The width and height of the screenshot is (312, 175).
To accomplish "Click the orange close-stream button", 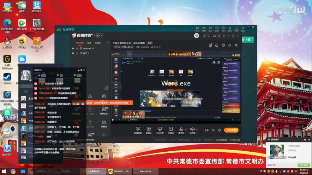I will click(231, 130).
